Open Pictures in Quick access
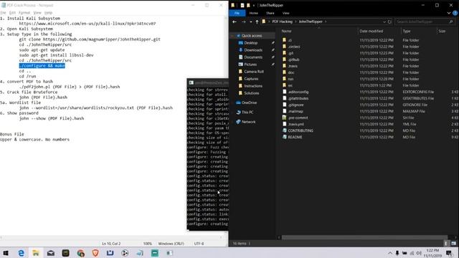This screenshot has height=258, width=459. [250, 64]
